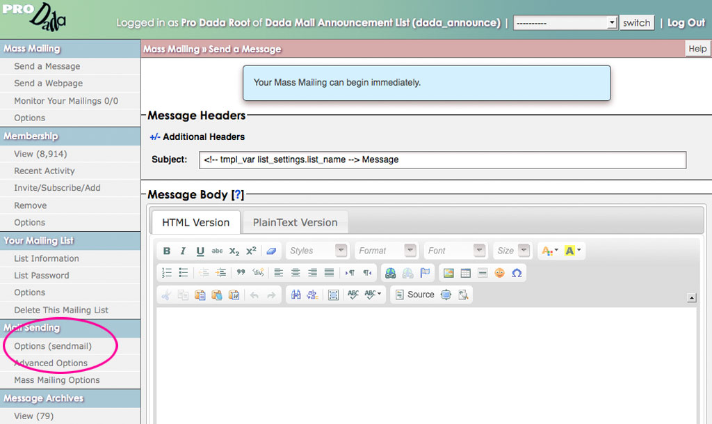The image size is (712, 424).
Task: Toggle the Block Quote button
Action: (241, 273)
